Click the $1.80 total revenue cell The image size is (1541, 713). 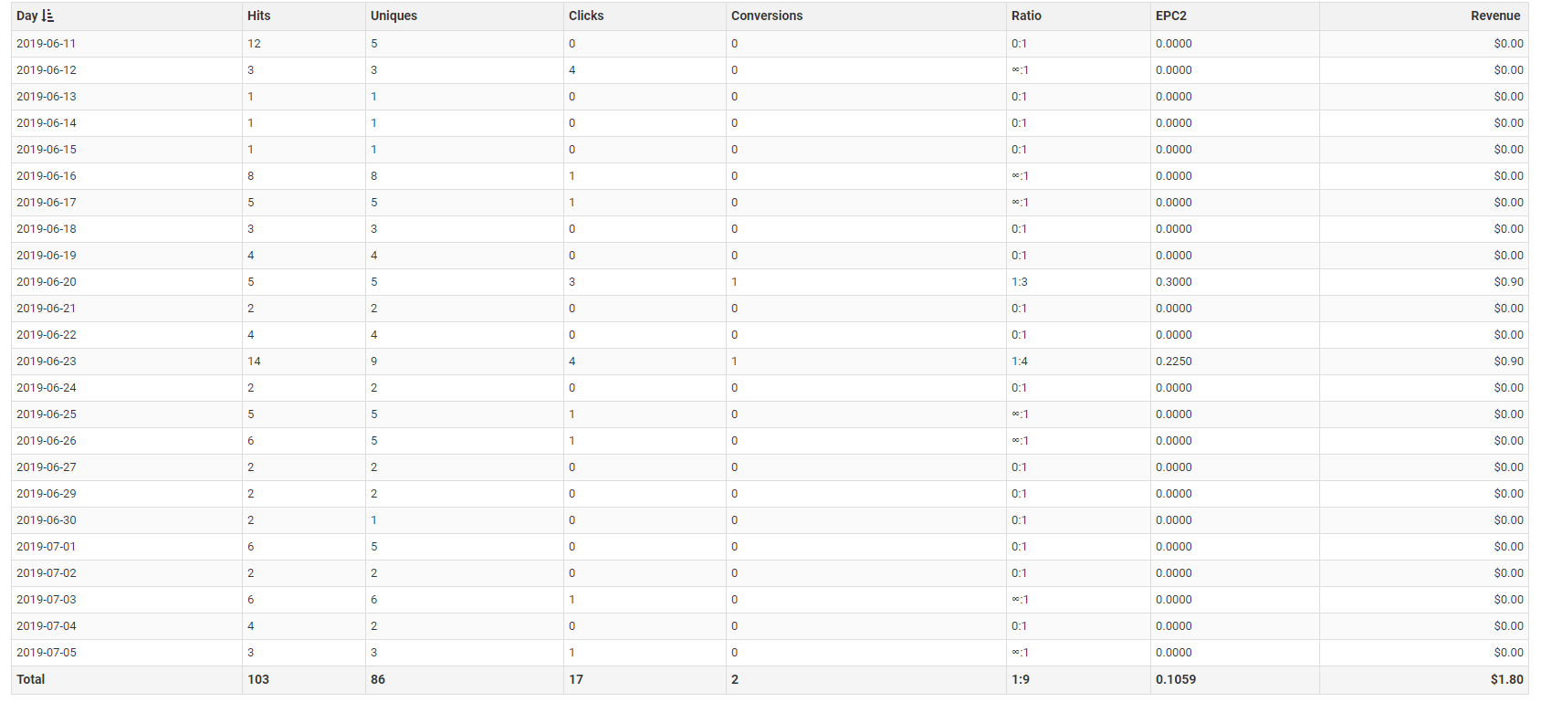(x=1506, y=679)
